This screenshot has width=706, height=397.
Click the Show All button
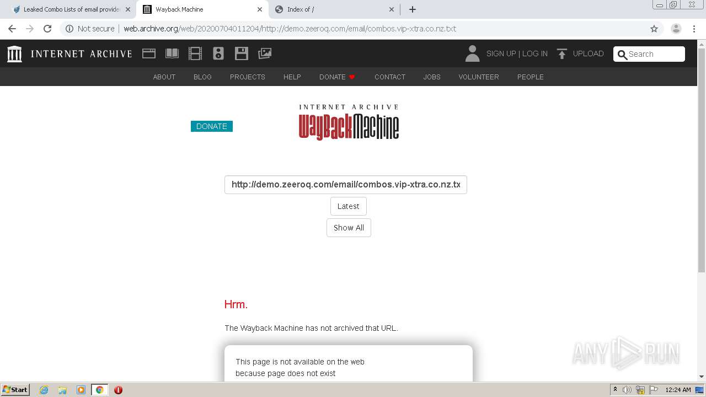click(x=349, y=228)
